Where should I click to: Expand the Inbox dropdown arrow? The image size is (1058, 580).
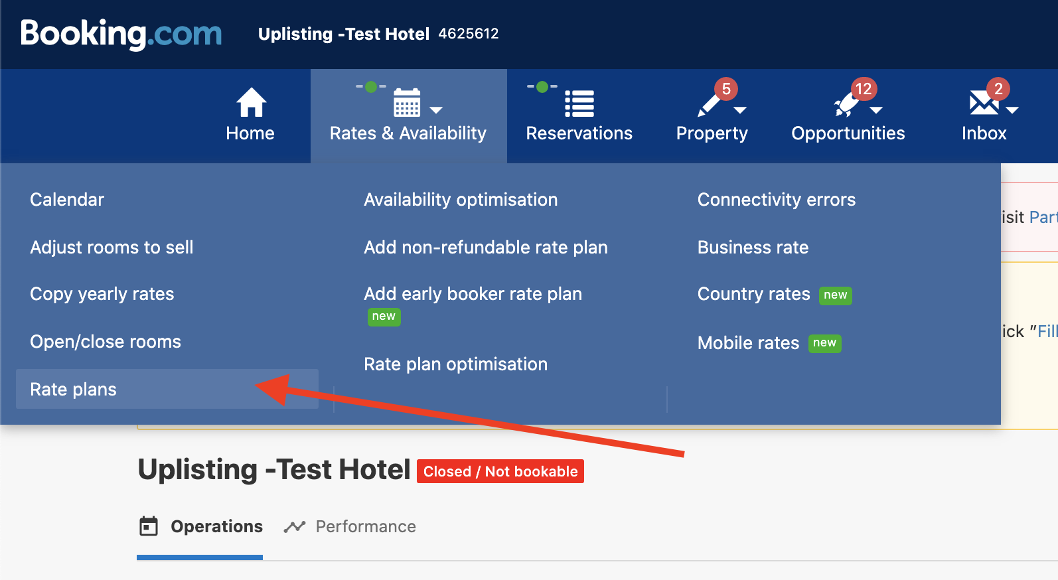[1012, 110]
